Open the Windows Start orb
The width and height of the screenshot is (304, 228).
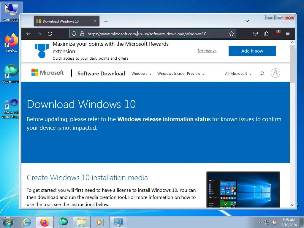point(8,222)
